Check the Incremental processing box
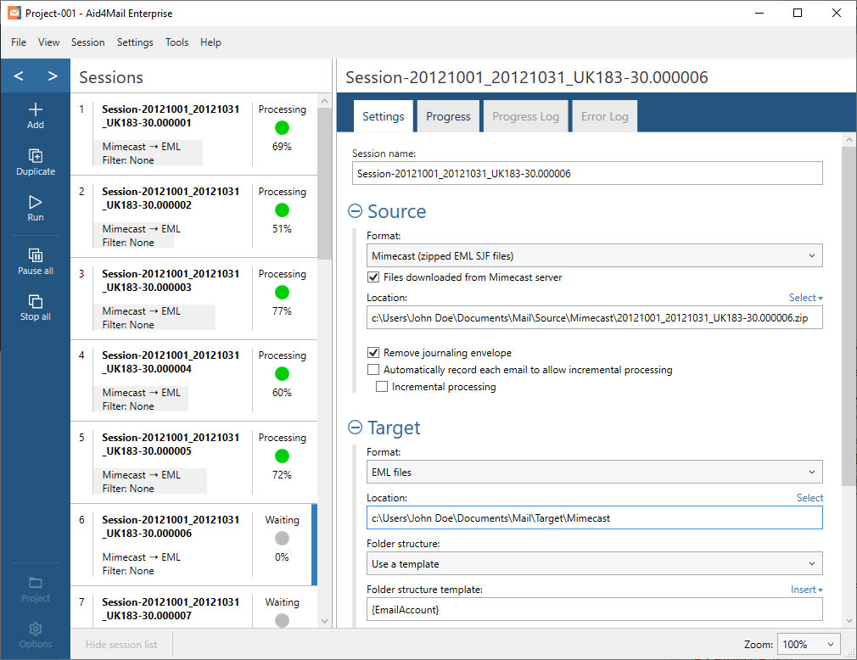Viewport: 857px width, 660px height. coord(382,386)
